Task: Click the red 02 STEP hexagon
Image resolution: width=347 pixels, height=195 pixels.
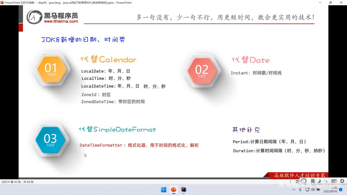Action: pyautogui.click(x=202, y=71)
